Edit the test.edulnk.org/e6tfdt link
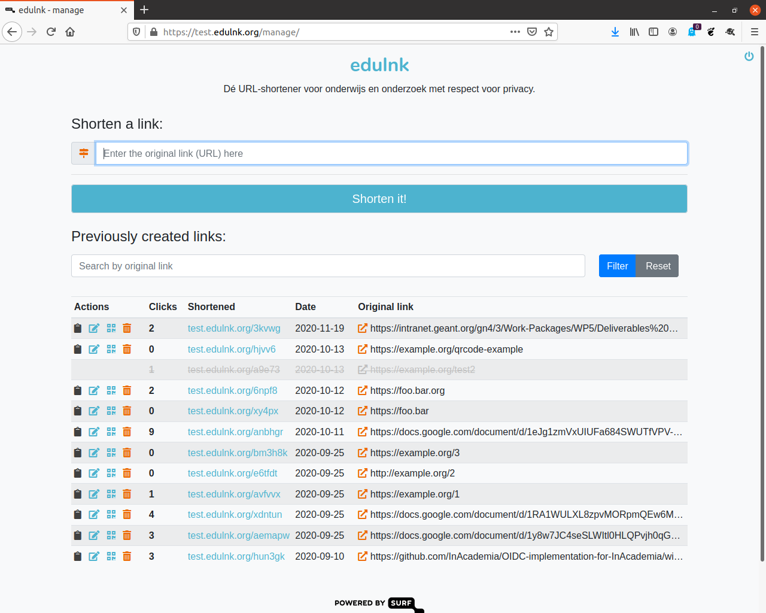The width and height of the screenshot is (766, 613). tap(94, 473)
